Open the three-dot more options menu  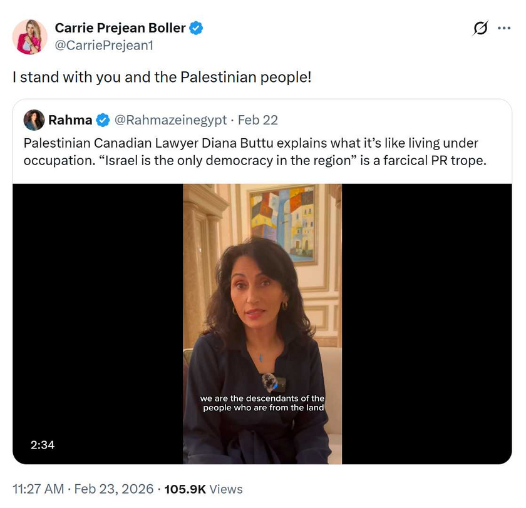(504, 28)
